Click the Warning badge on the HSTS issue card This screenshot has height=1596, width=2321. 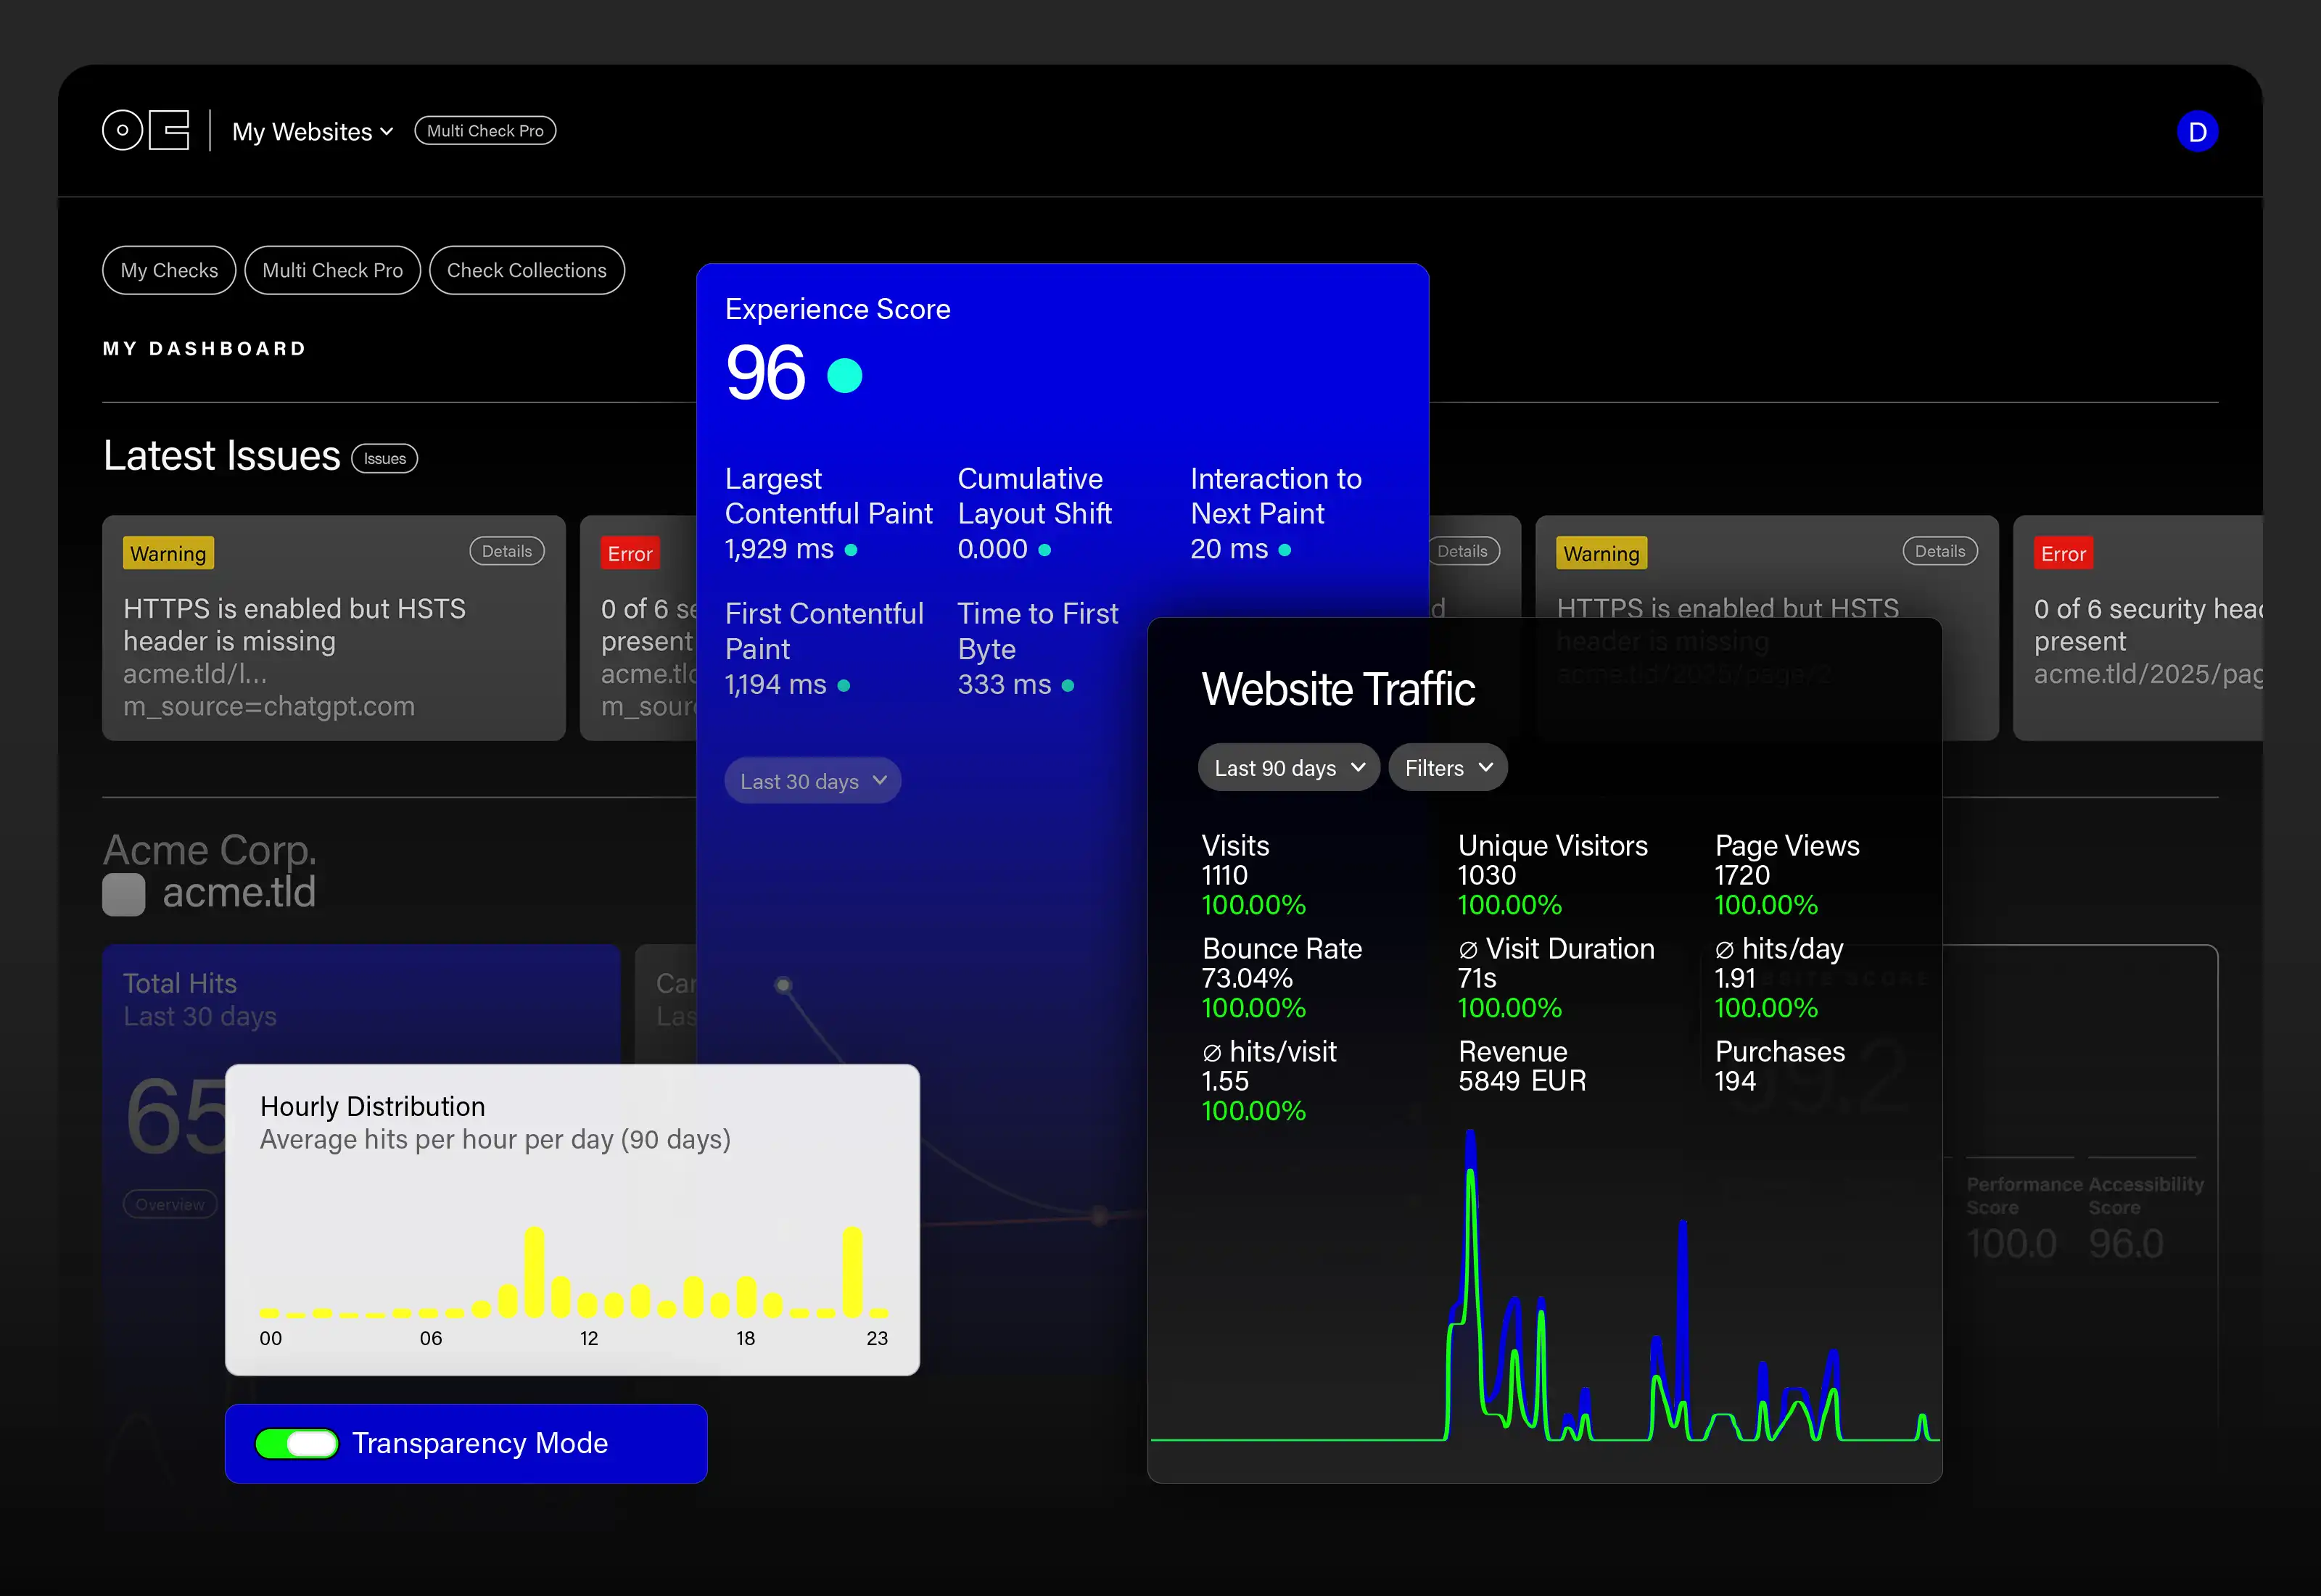168,552
